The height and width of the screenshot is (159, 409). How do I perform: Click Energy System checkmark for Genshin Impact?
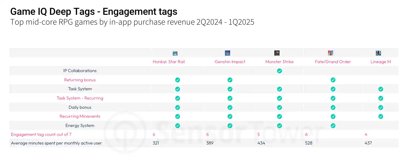click(230, 126)
